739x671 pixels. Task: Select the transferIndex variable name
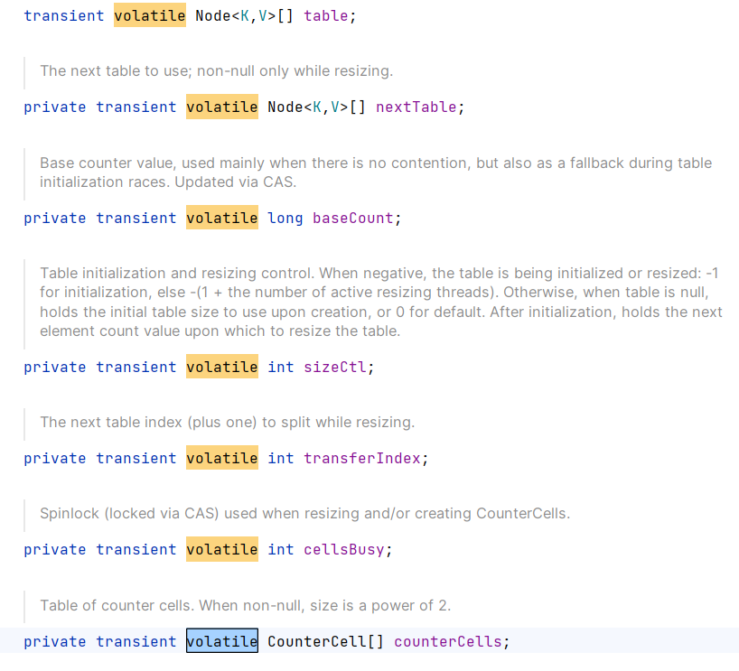tap(361, 458)
